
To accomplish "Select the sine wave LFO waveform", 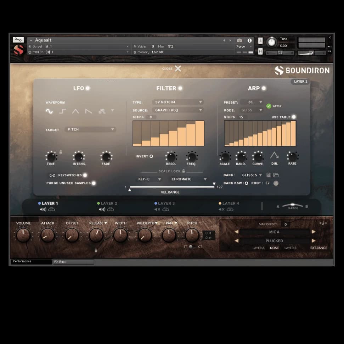I will (x=49, y=111).
